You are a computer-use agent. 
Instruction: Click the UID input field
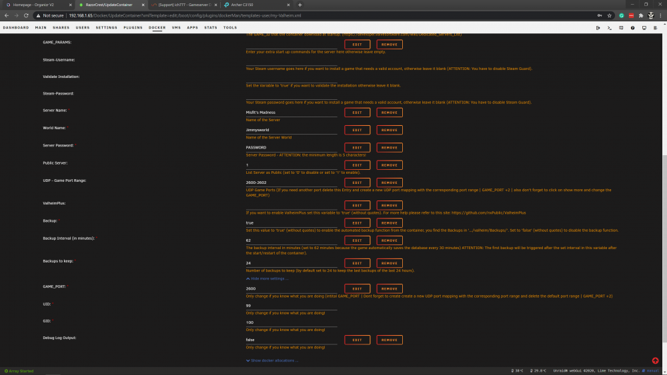tap(291, 306)
